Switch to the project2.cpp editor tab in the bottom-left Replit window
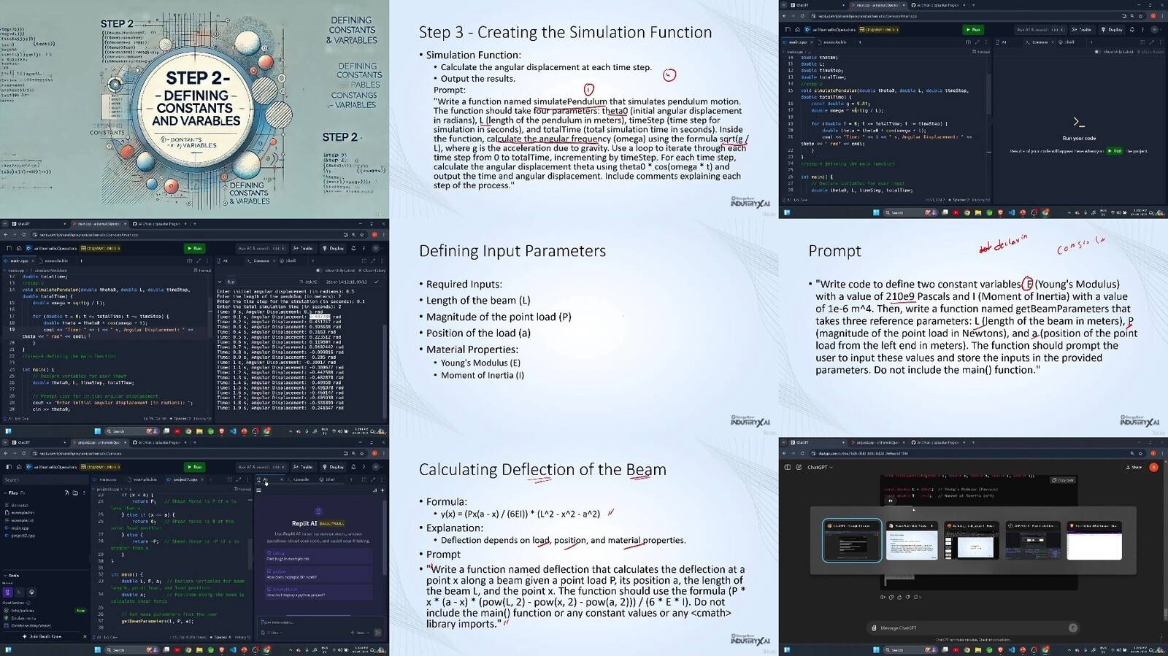This screenshot has height=656, width=1168. click(x=185, y=479)
